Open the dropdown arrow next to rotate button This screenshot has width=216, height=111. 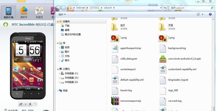tap(26, 104)
